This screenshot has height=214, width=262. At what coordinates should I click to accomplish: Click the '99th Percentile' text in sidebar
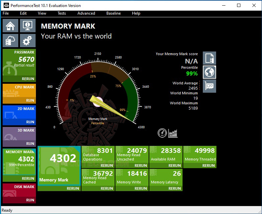[x=22, y=165]
